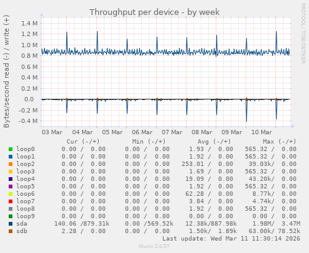Click the '1.4 M' y-axis label
309x253 pixels.
29,24
